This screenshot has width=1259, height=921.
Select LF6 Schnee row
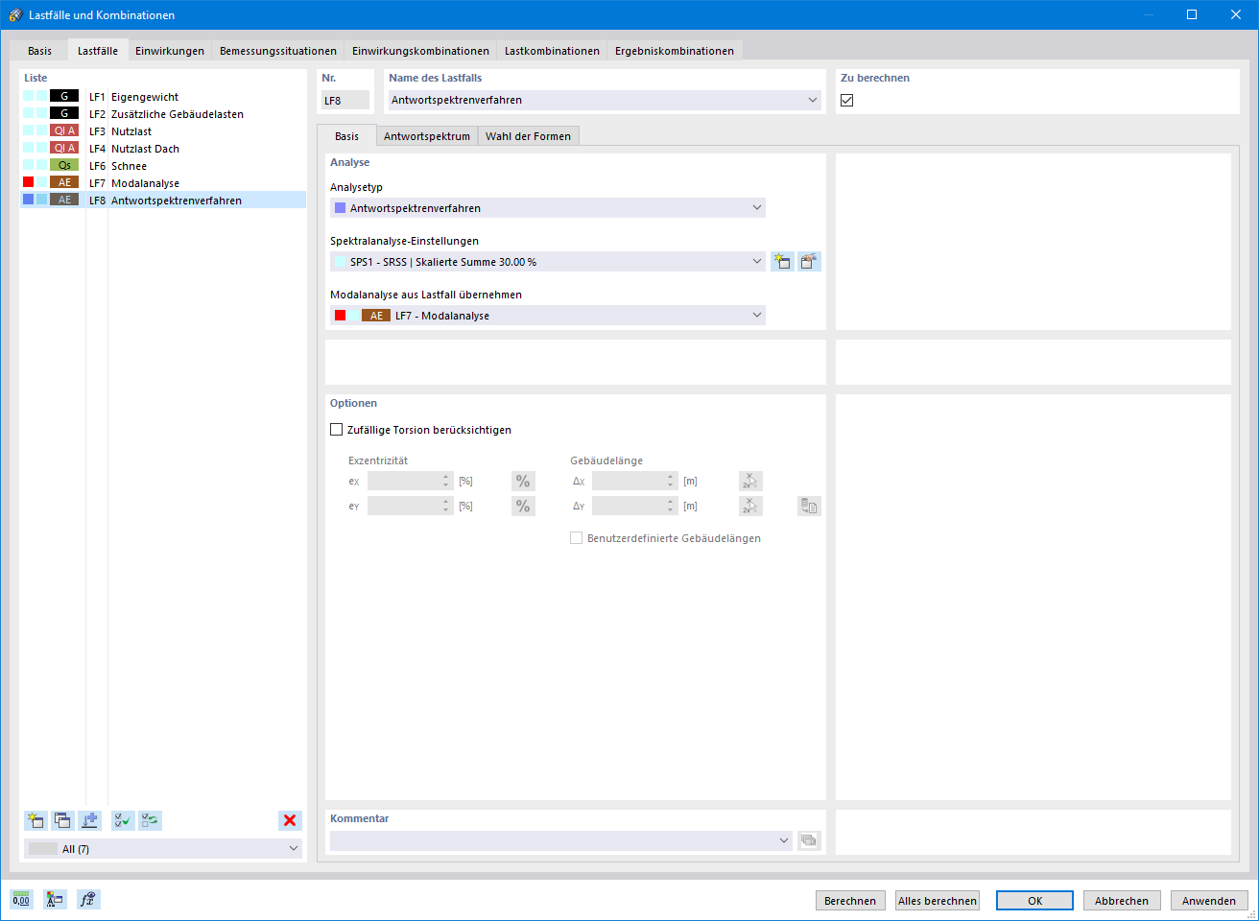[163, 166]
